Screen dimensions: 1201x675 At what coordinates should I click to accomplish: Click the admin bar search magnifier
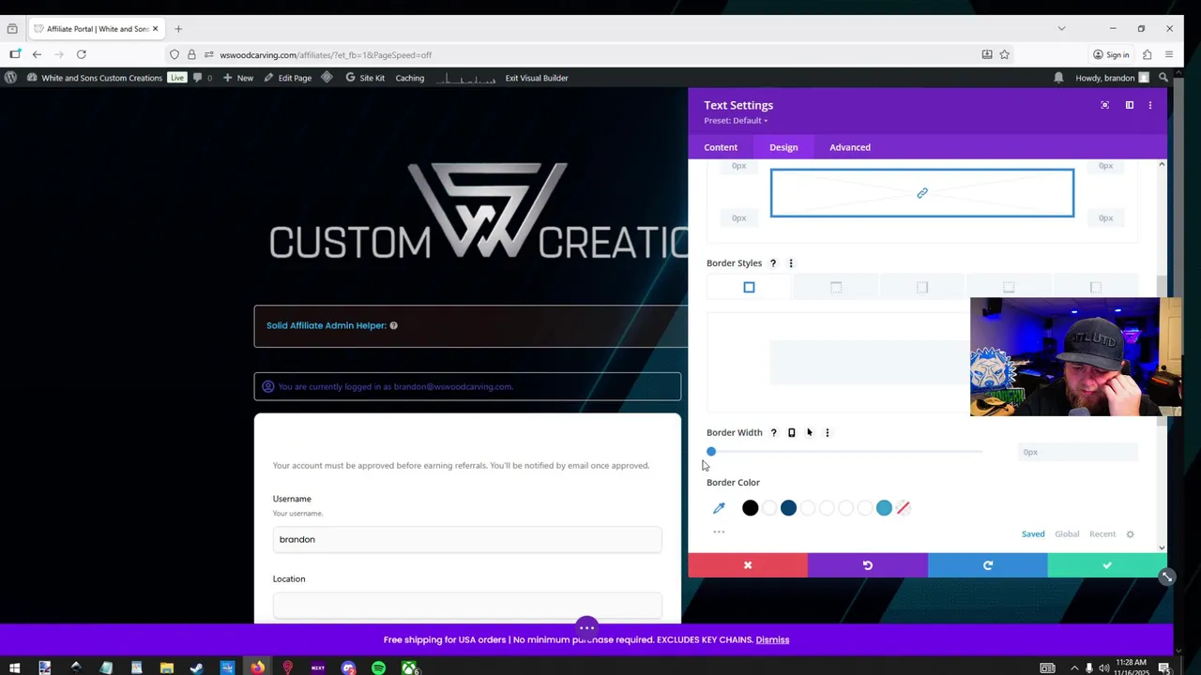click(1163, 78)
